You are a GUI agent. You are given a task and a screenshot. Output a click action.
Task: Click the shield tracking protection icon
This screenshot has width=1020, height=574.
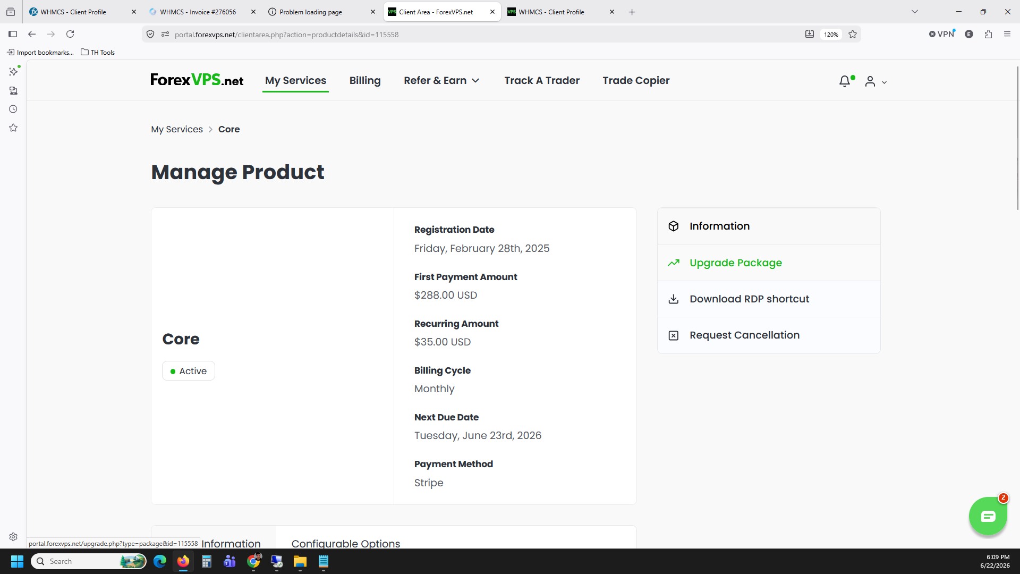[150, 34]
